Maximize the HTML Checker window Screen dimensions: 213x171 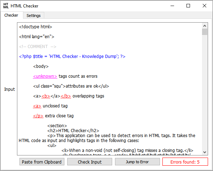click(x=188, y=6)
